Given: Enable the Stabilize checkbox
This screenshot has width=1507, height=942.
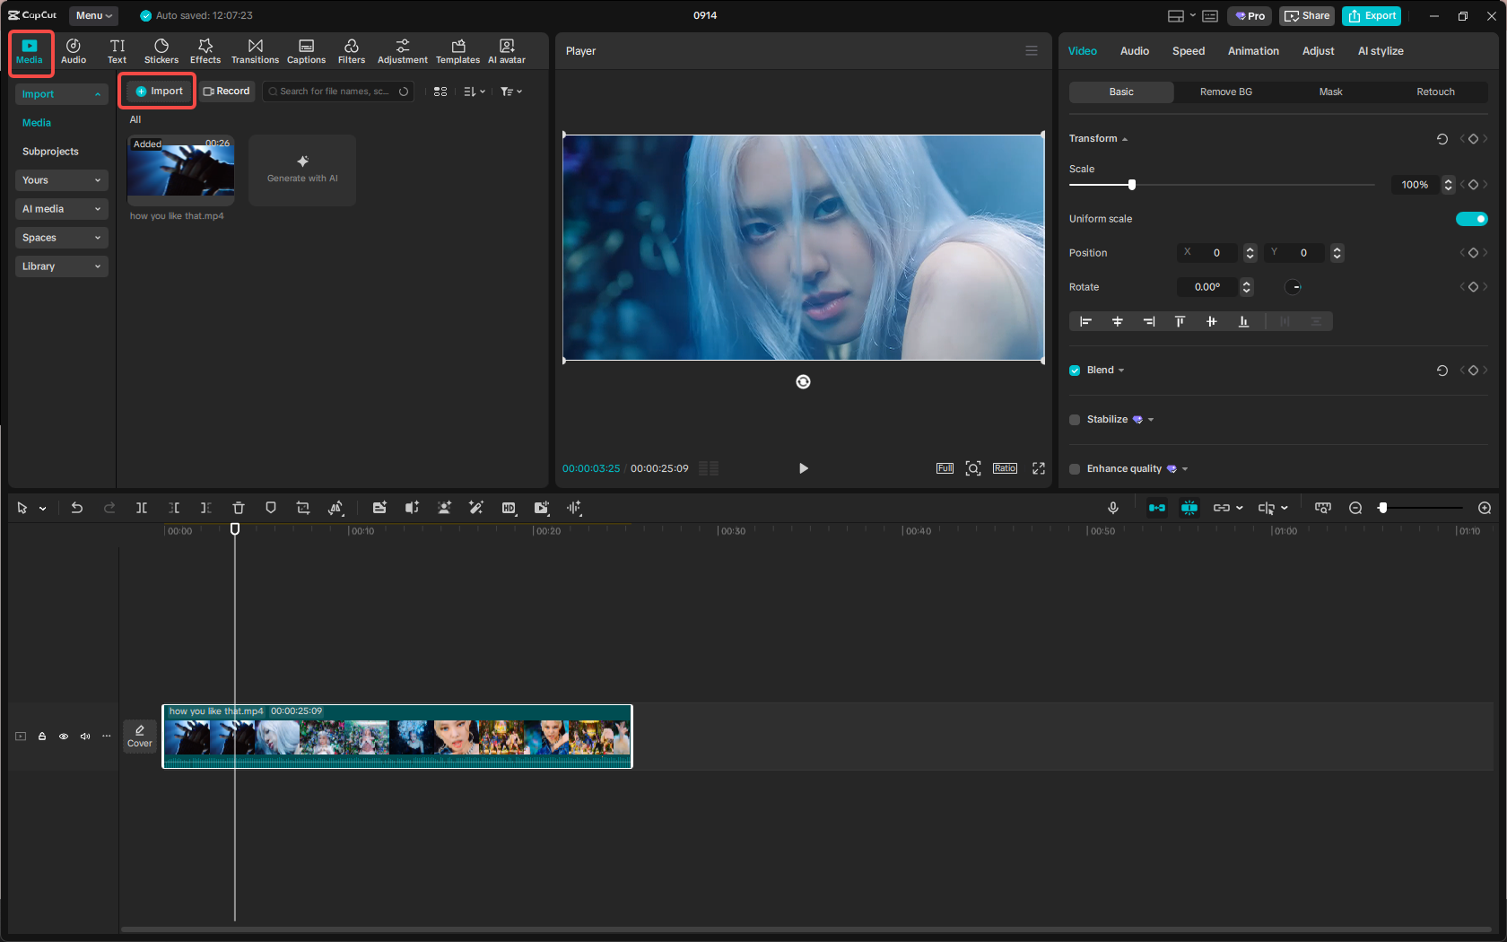Looking at the screenshot, I should point(1074,419).
